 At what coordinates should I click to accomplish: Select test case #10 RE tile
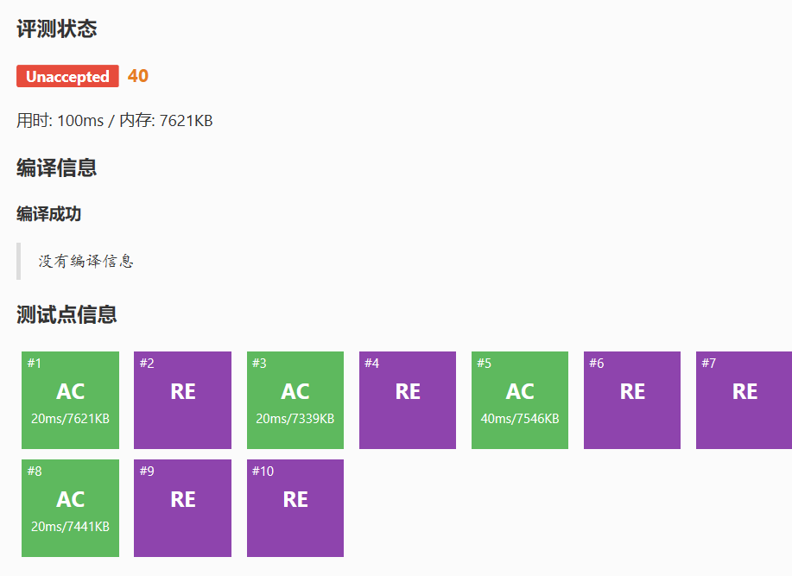[x=295, y=508]
